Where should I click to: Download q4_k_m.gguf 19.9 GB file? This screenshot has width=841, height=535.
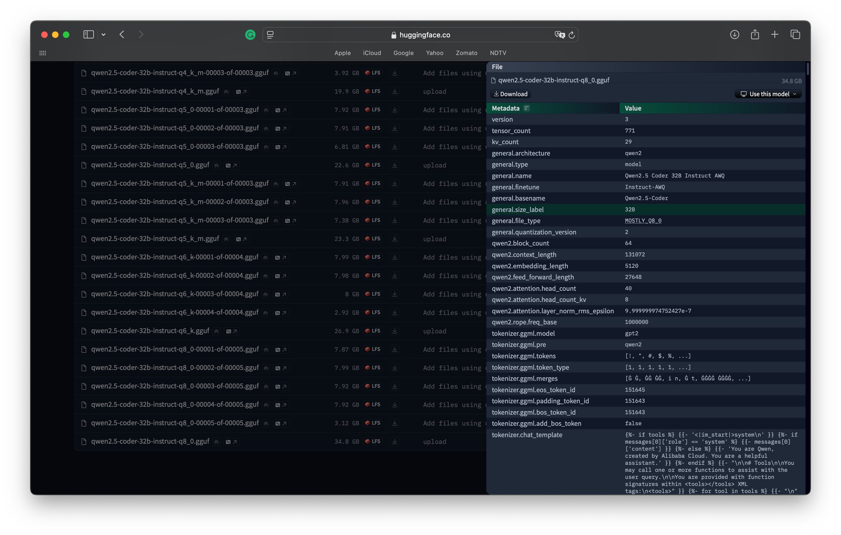395,92
